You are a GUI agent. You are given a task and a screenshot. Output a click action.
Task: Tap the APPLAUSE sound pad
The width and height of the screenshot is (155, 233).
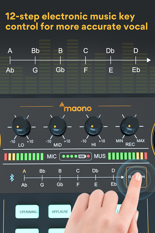(60, 212)
